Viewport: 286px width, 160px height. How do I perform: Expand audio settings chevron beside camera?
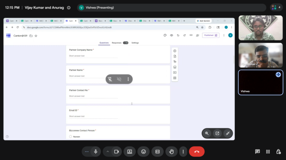click(x=108, y=152)
